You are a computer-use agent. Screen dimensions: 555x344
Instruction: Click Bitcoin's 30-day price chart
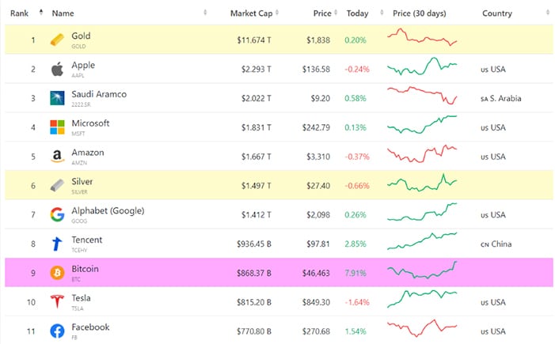coord(422,270)
